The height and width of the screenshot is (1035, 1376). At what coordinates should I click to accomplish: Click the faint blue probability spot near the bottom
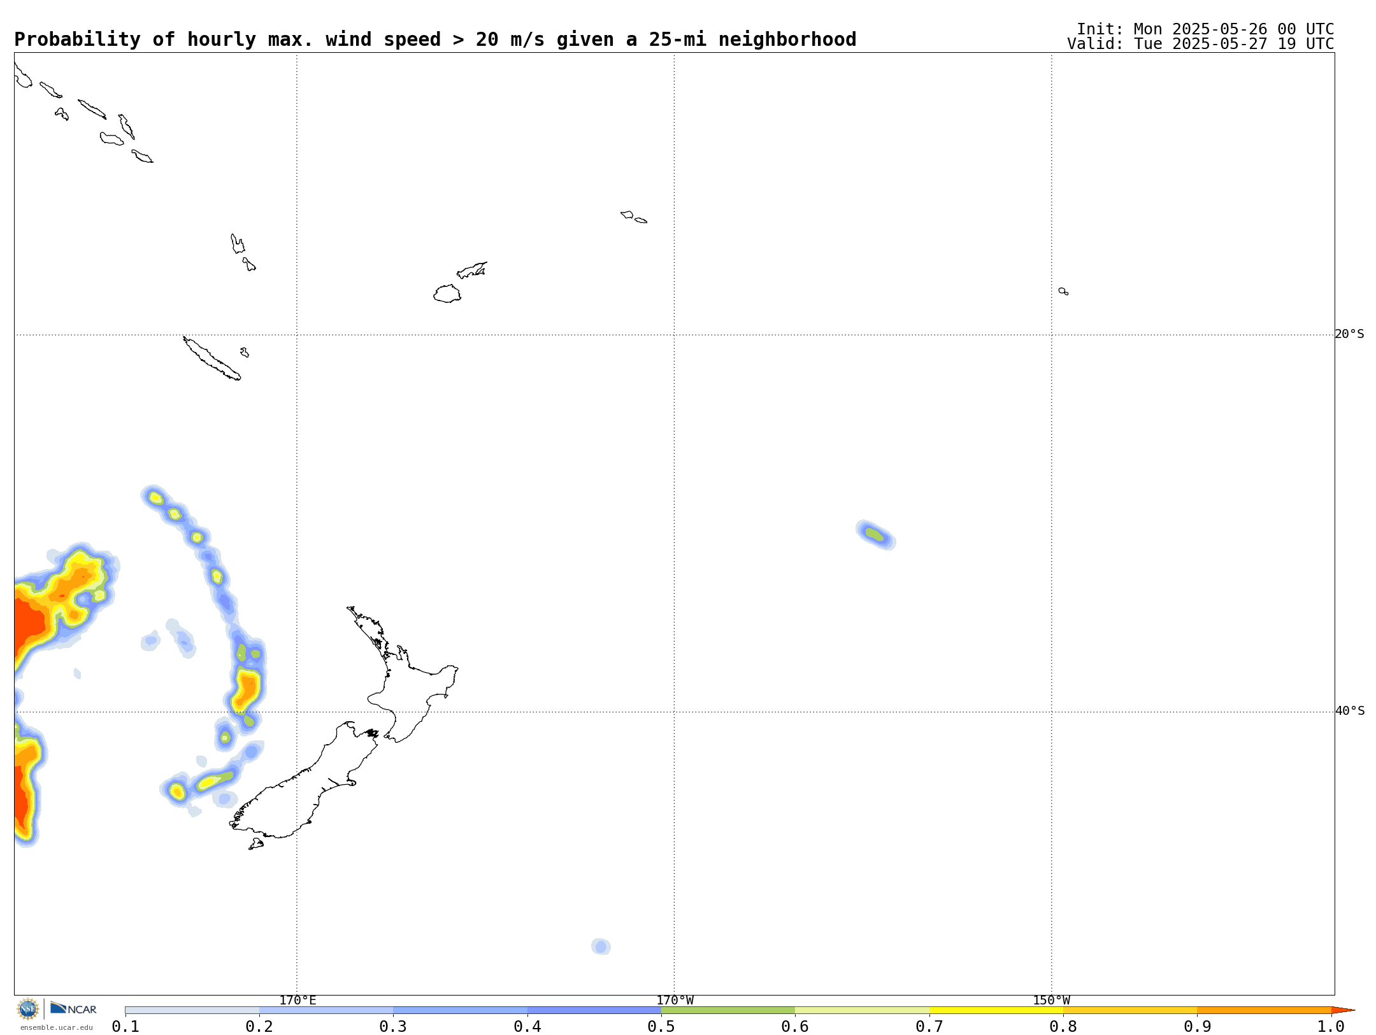pyautogui.click(x=601, y=947)
